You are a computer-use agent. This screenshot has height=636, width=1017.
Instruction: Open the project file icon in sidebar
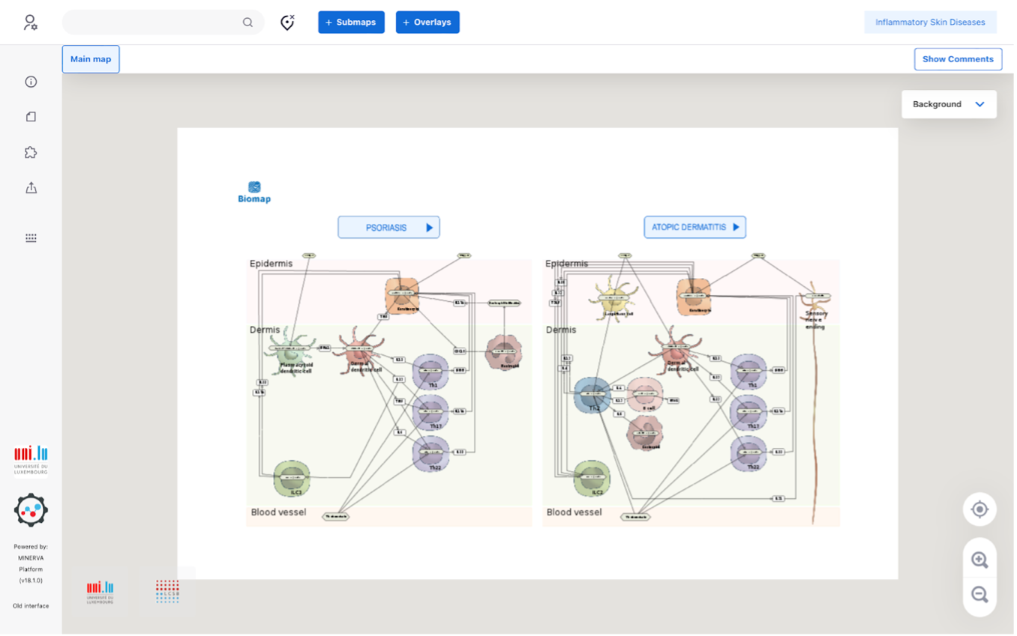click(x=31, y=117)
